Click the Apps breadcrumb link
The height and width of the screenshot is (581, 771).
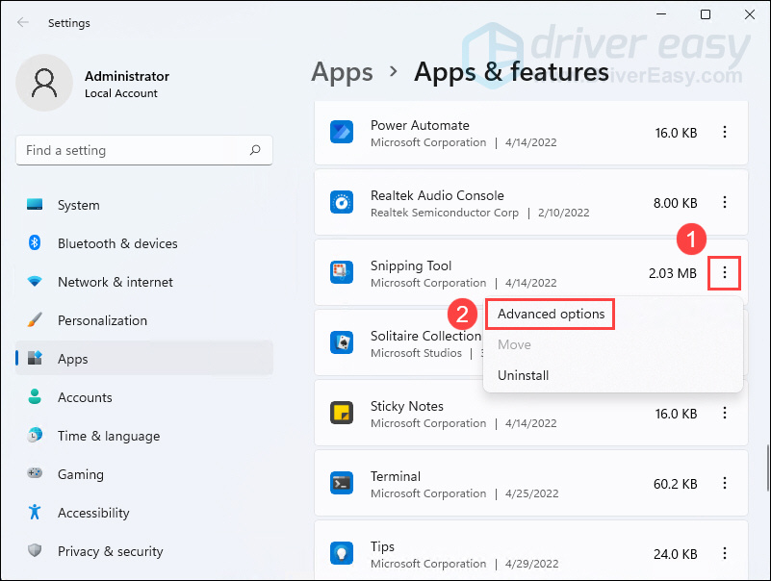(343, 72)
